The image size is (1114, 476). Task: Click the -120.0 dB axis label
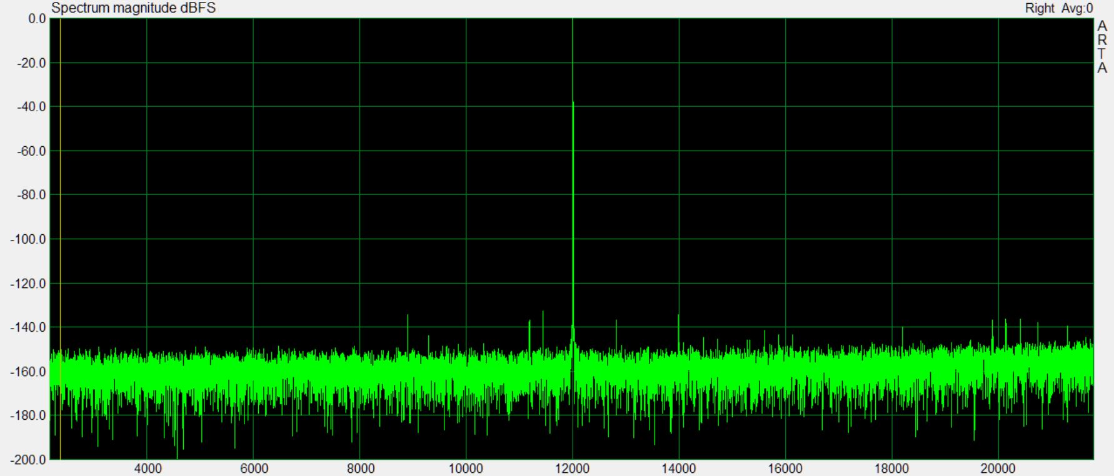tap(29, 284)
